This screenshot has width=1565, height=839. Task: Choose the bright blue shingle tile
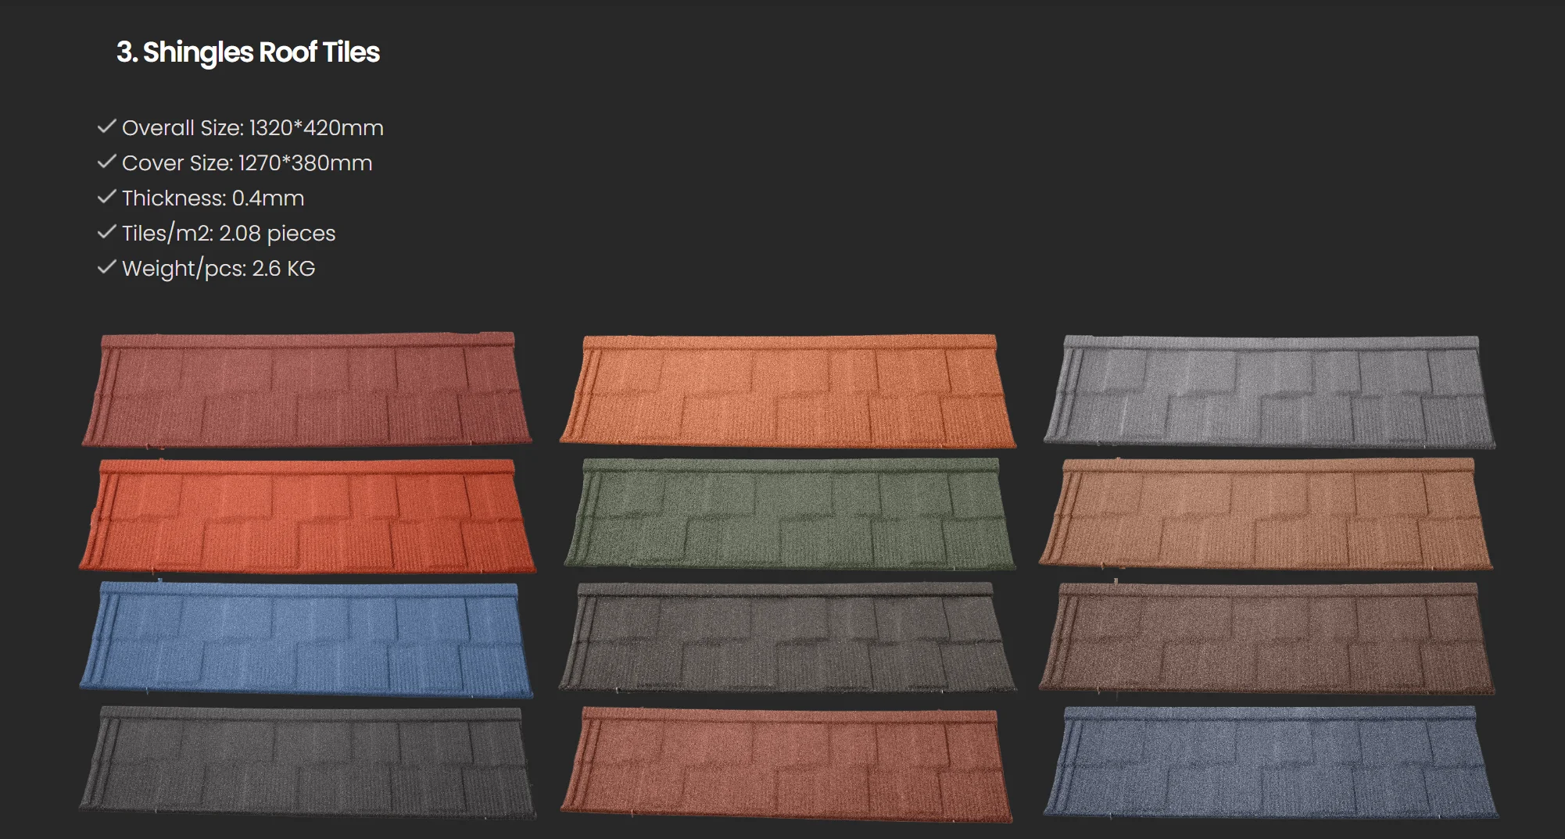click(x=307, y=639)
